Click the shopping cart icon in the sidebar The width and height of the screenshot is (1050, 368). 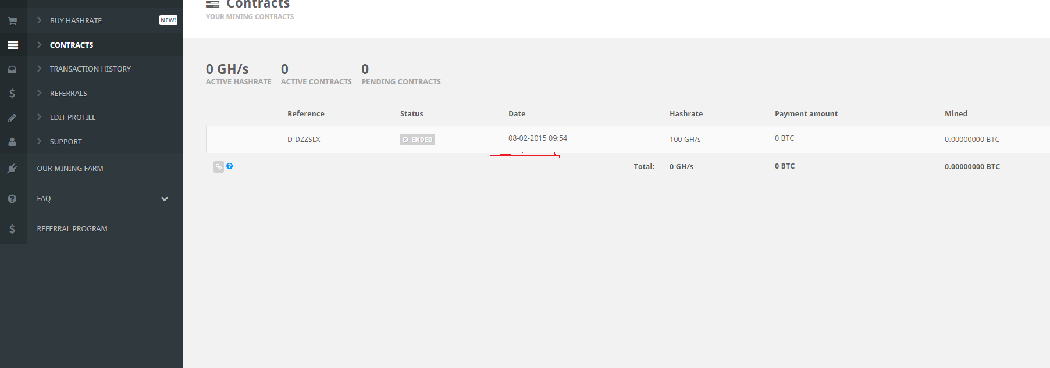click(x=12, y=21)
